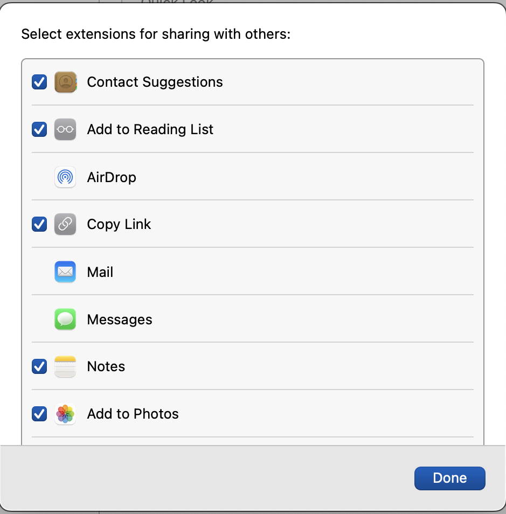
Task: Click the Contact Suggestions label text
Action: point(155,82)
